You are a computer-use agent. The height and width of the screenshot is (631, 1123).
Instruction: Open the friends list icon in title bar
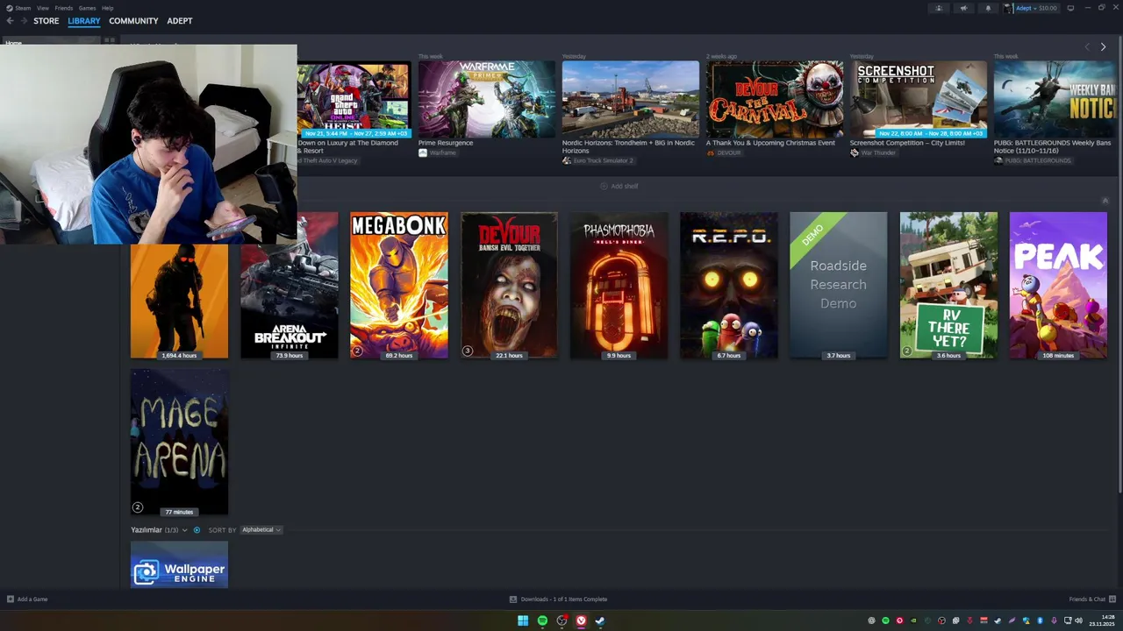pyautogui.click(x=939, y=8)
